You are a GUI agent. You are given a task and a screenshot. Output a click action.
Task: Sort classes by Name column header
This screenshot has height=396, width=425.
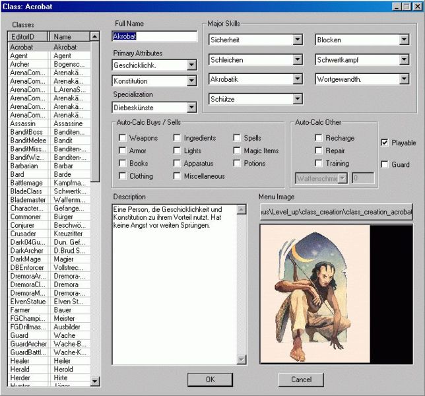point(70,37)
